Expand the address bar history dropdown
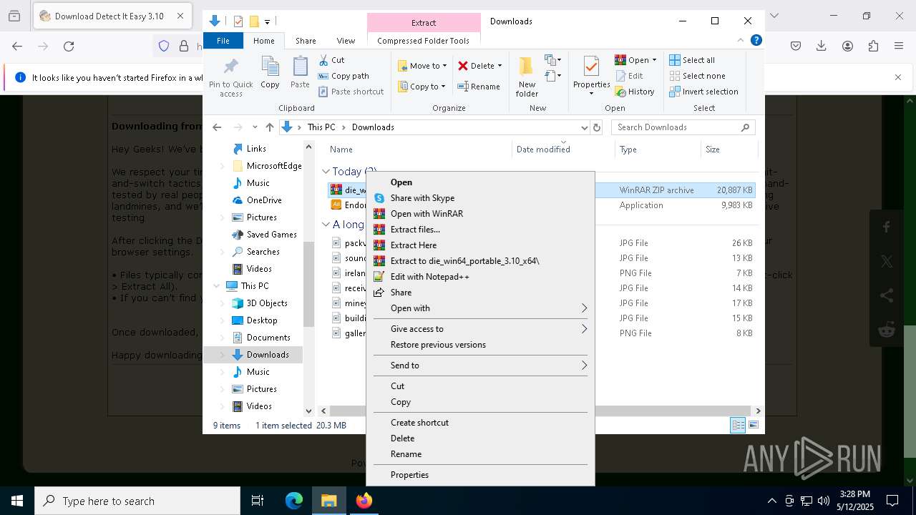 pos(584,127)
